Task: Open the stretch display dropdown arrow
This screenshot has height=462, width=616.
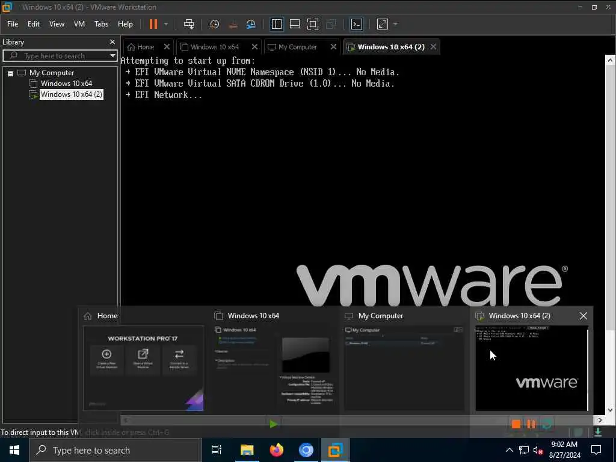Action: (396, 24)
